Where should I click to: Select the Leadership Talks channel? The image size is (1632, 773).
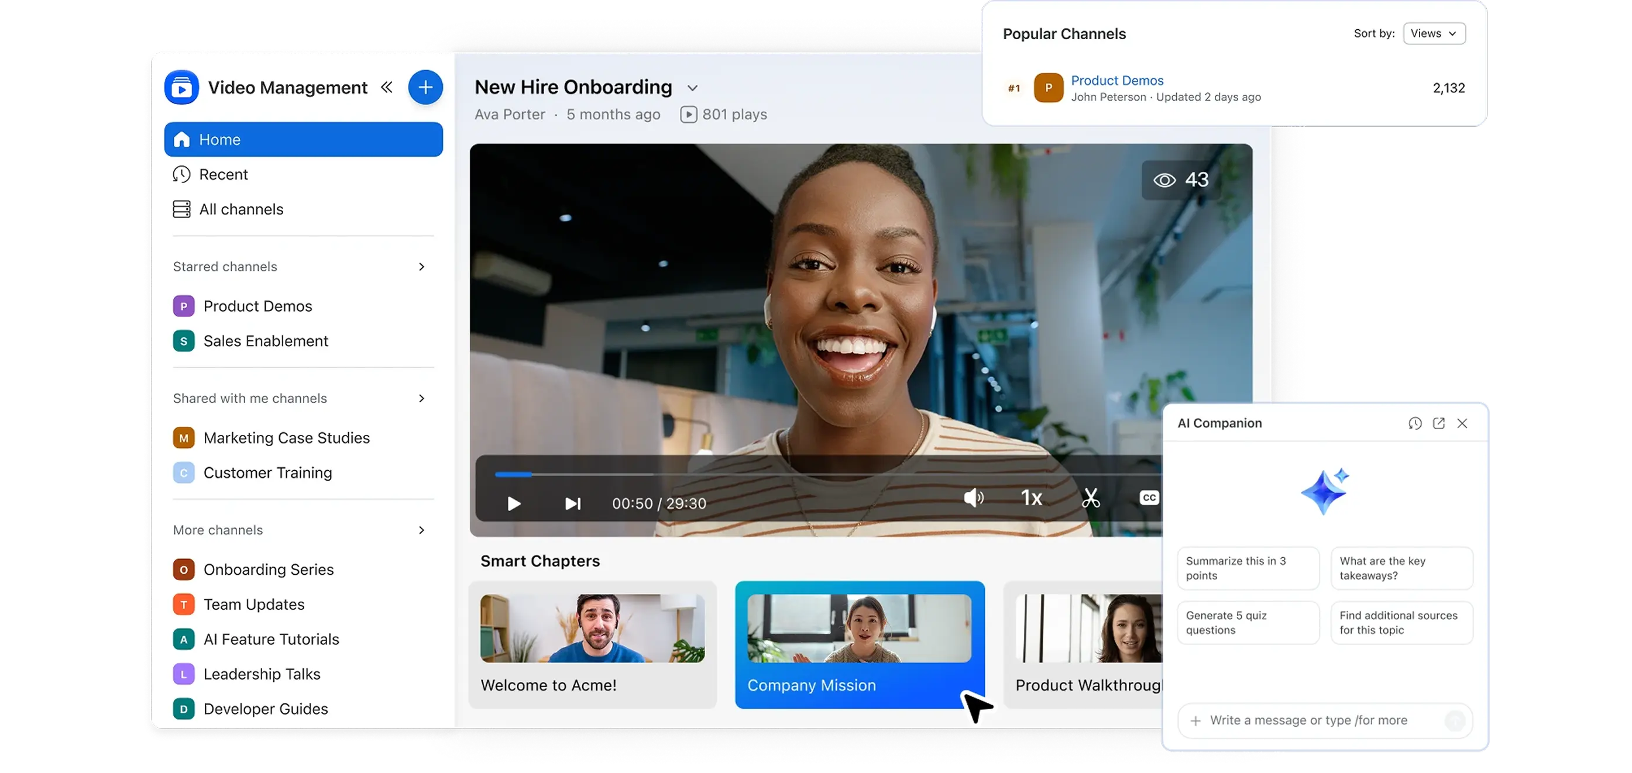(x=261, y=674)
